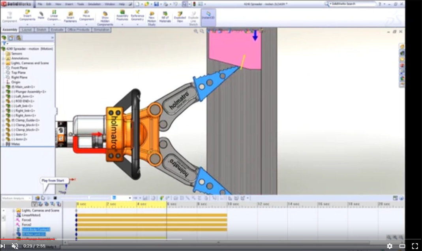Open the Window menu
The width and height of the screenshot is (422, 251).
coord(110,4)
